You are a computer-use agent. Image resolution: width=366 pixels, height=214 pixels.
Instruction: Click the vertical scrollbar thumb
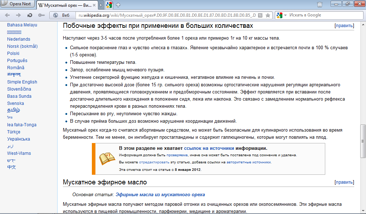[363, 141]
